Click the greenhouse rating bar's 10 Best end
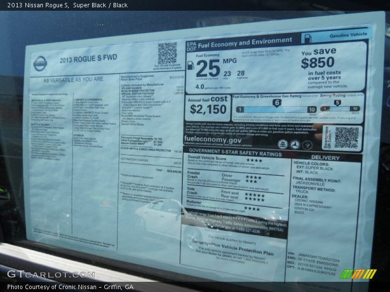 312,109
